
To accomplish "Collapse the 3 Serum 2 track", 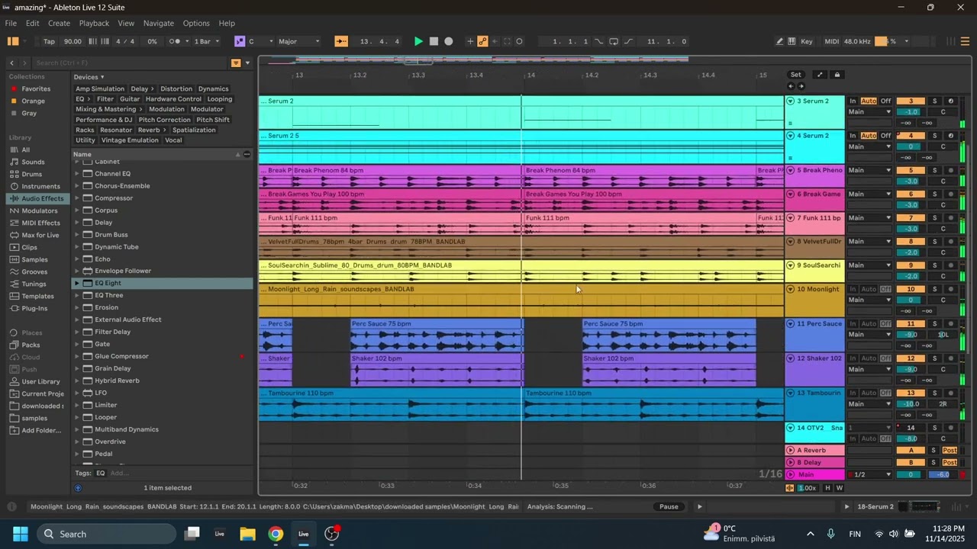I will click(x=791, y=101).
